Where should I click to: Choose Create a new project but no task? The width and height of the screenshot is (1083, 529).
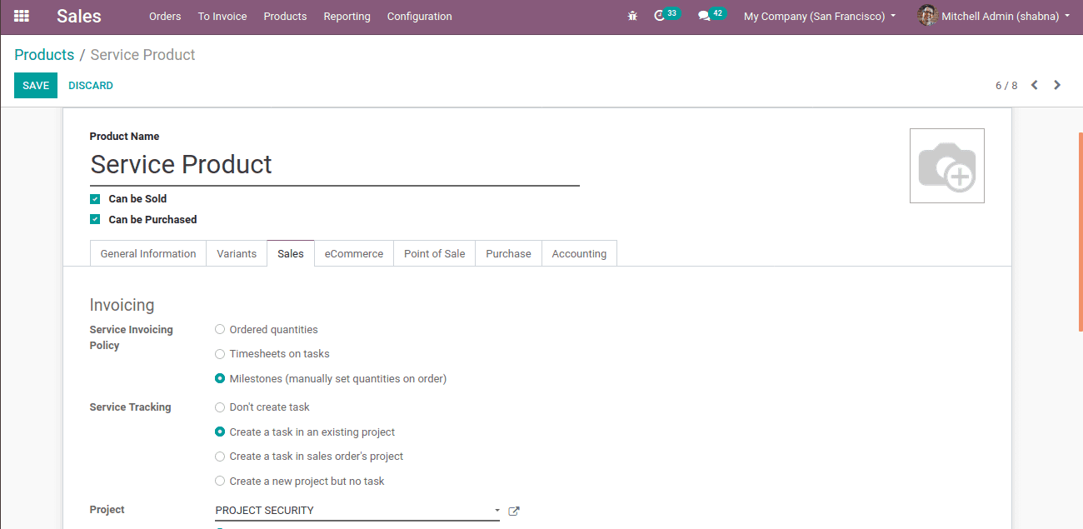220,481
